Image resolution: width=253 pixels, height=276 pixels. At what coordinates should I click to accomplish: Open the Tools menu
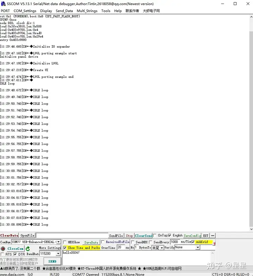[106, 11]
